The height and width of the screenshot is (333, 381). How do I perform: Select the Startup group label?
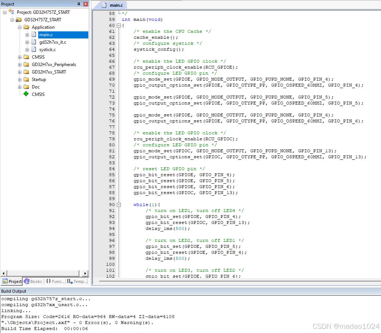click(x=39, y=80)
